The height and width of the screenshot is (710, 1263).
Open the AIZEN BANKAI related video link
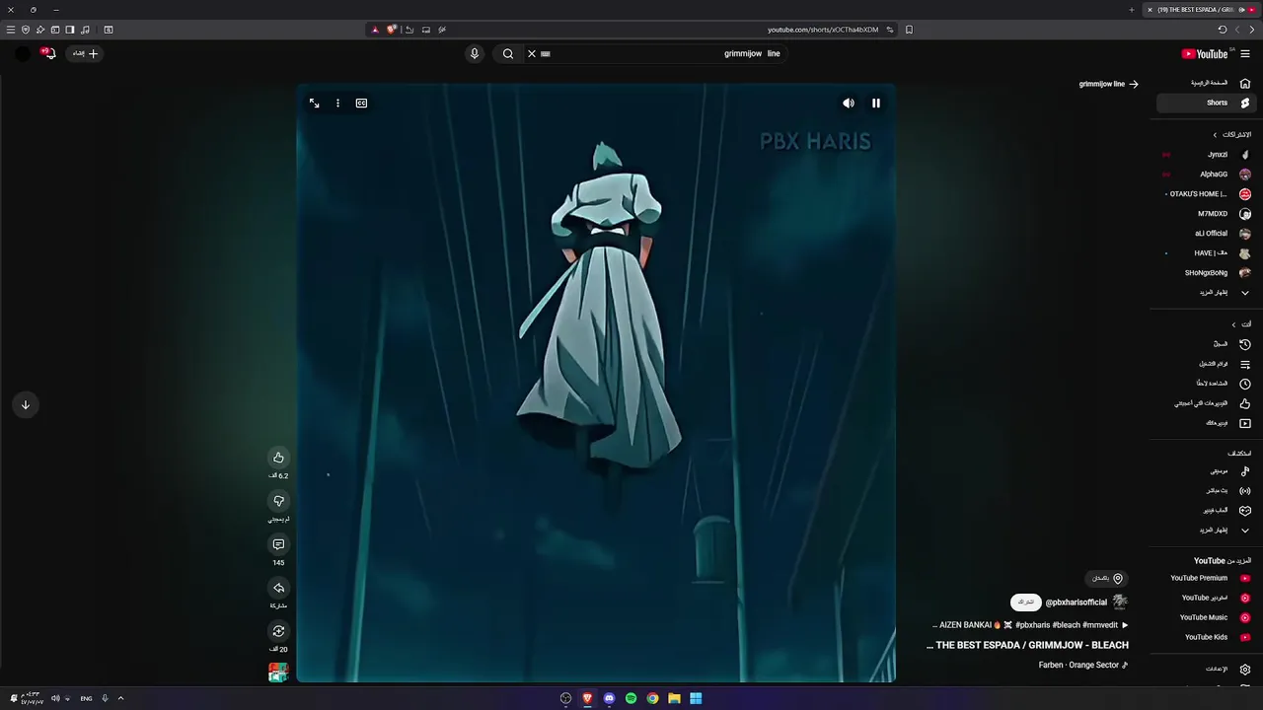click(1030, 625)
